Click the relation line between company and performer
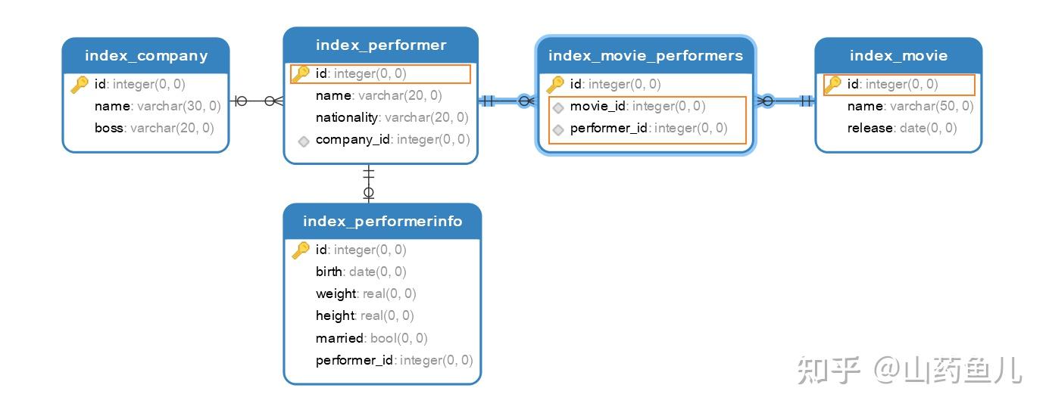Image resolution: width=1049 pixels, height=413 pixels. click(256, 101)
